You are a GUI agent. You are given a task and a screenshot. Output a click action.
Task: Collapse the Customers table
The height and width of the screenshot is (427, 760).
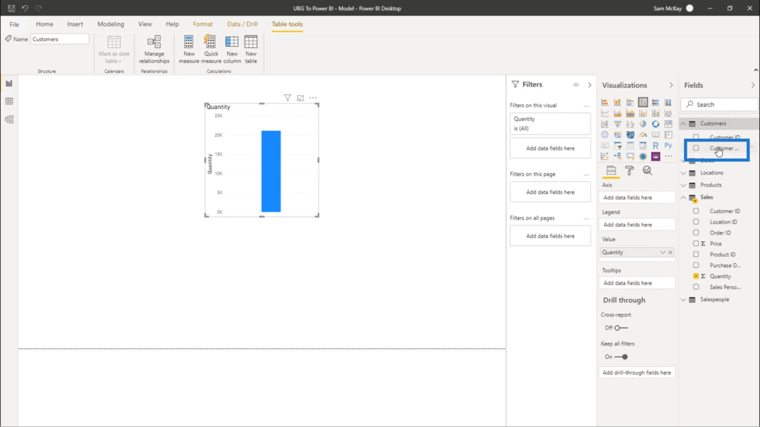click(x=684, y=124)
